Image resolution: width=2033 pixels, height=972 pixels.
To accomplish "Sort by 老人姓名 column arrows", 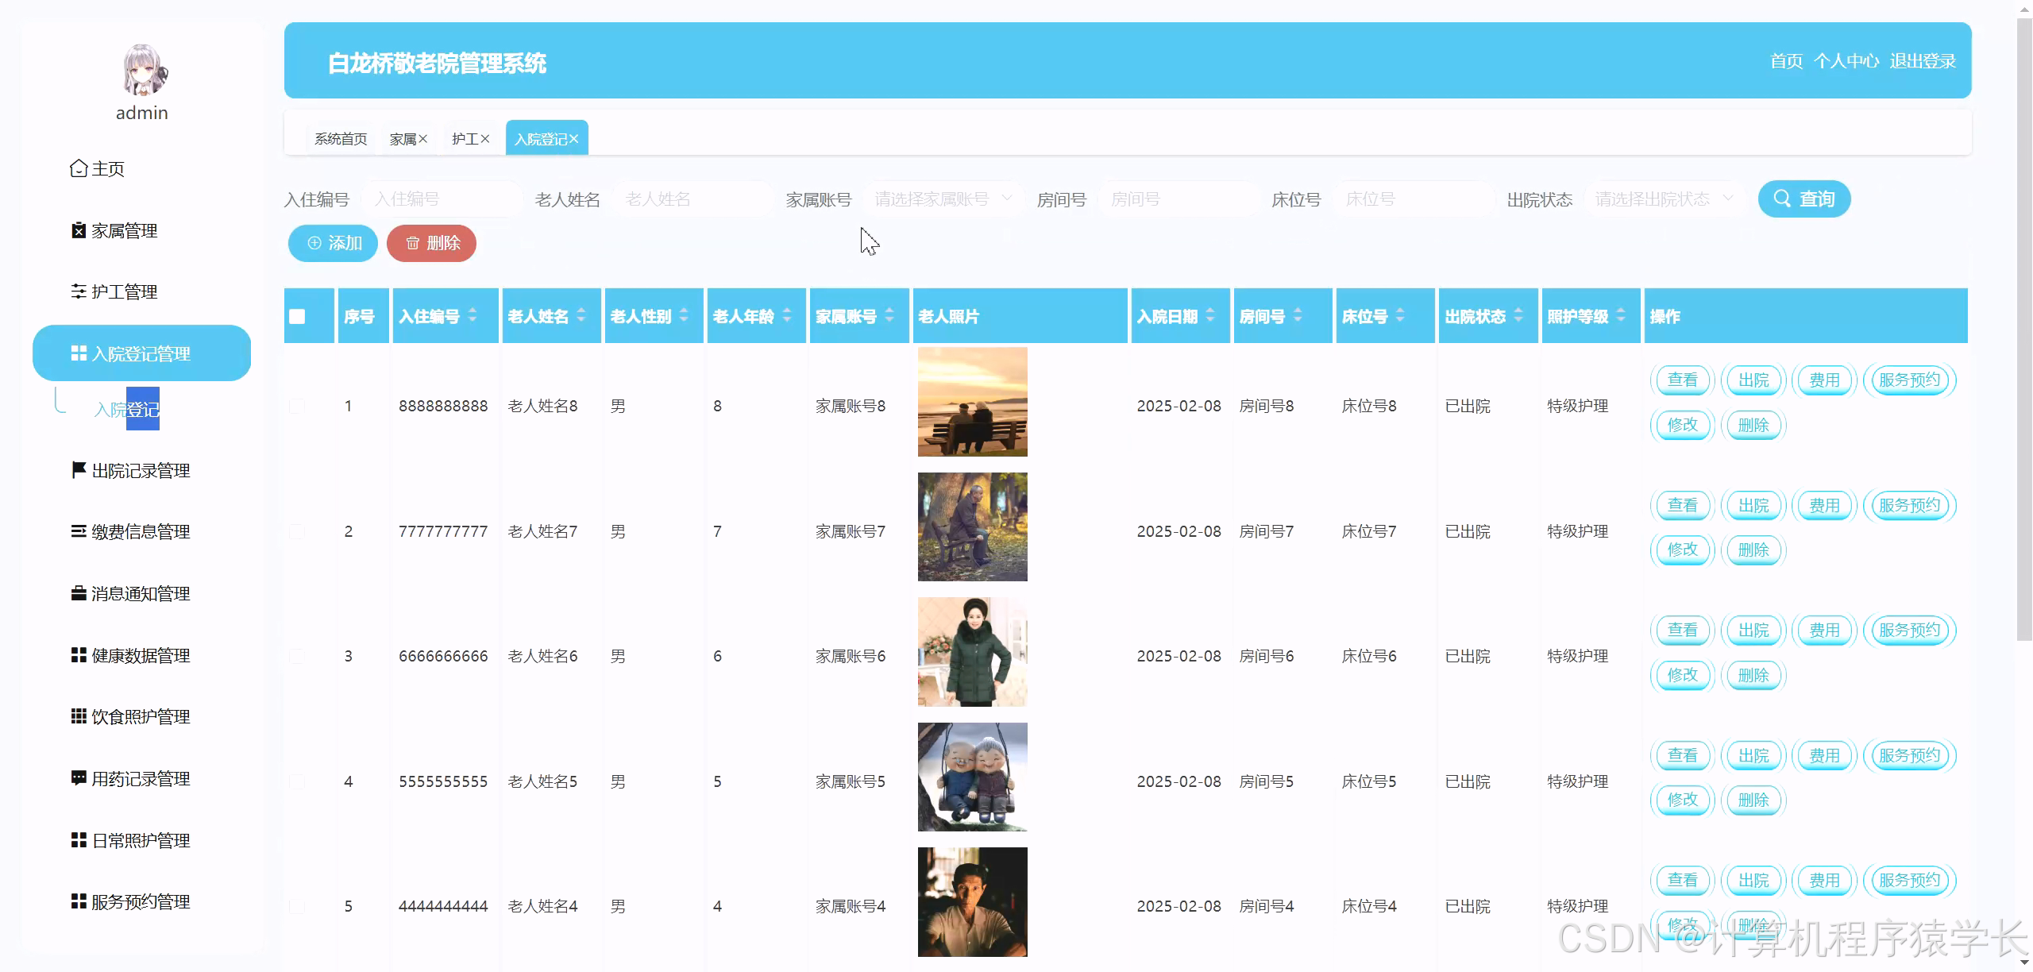I will [581, 315].
